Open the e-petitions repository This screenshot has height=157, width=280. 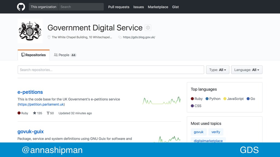pos(30,92)
